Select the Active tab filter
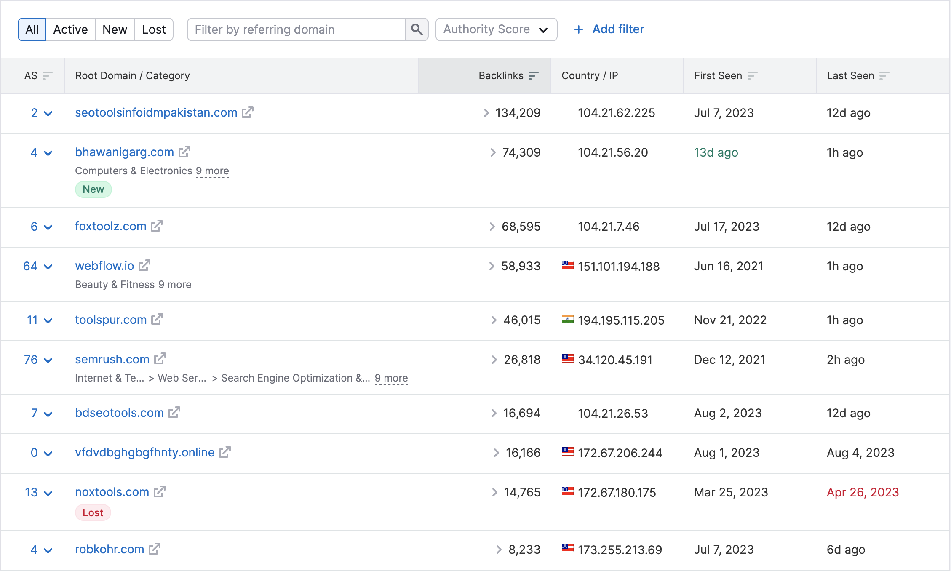Viewport: 951px width, 571px height. [69, 29]
